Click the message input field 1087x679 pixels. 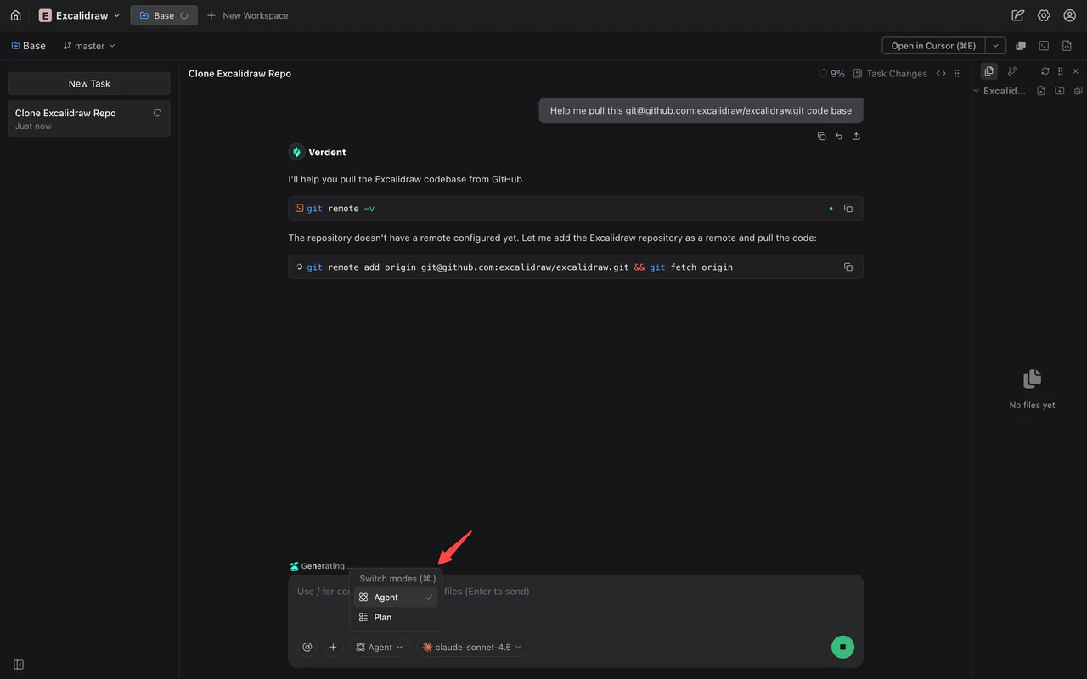[x=576, y=592]
